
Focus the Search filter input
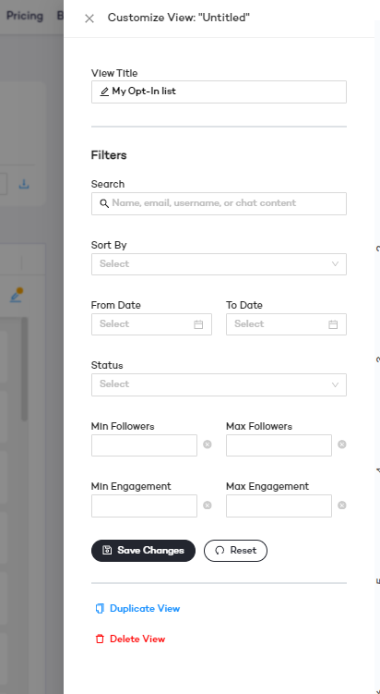pyautogui.click(x=219, y=203)
